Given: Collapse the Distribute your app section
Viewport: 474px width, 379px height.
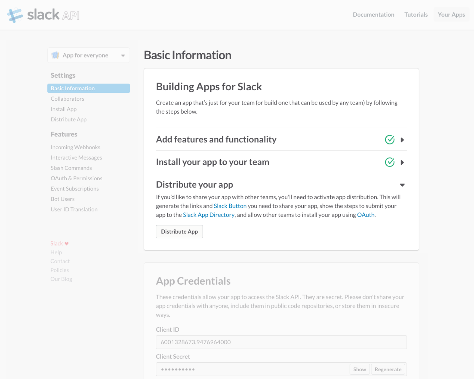Looking at the screenshot, I should click(x=402, y=185).
